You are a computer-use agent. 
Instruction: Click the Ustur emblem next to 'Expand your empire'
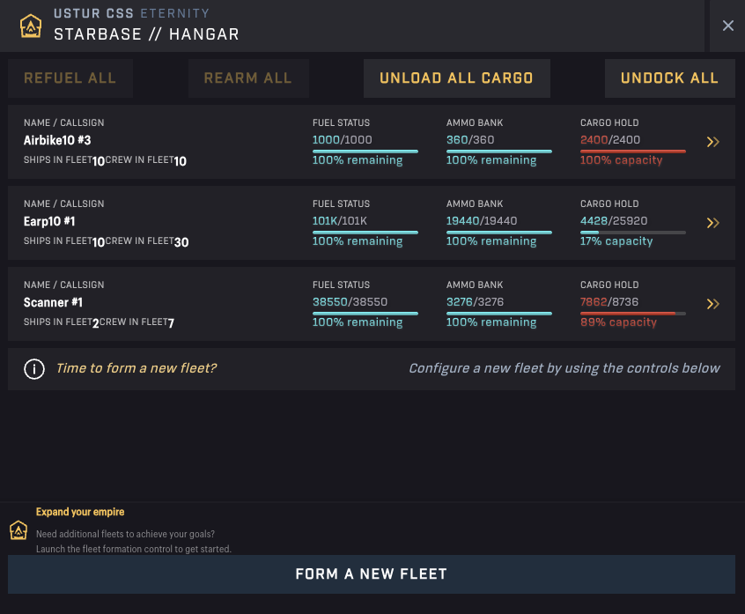tap(18, 530)
